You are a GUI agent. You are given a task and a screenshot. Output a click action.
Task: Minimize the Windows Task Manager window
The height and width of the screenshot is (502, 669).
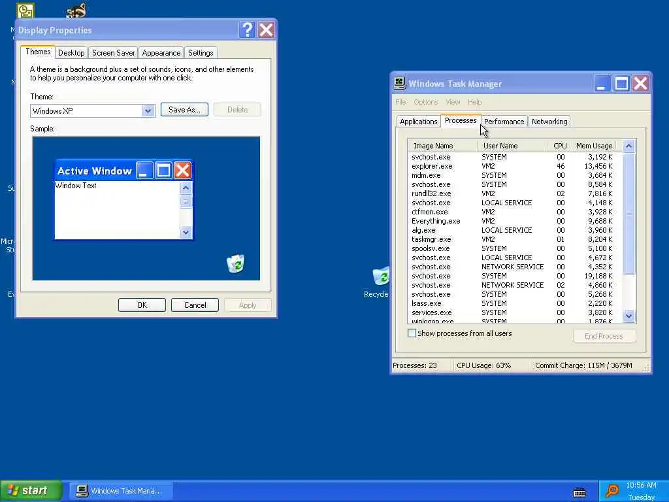(x=602, y=84)
